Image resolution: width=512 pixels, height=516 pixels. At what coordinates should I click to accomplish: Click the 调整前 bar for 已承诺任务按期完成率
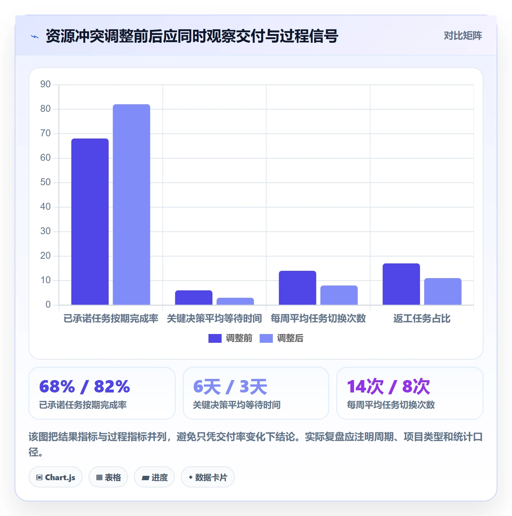(x=90, y=222)
